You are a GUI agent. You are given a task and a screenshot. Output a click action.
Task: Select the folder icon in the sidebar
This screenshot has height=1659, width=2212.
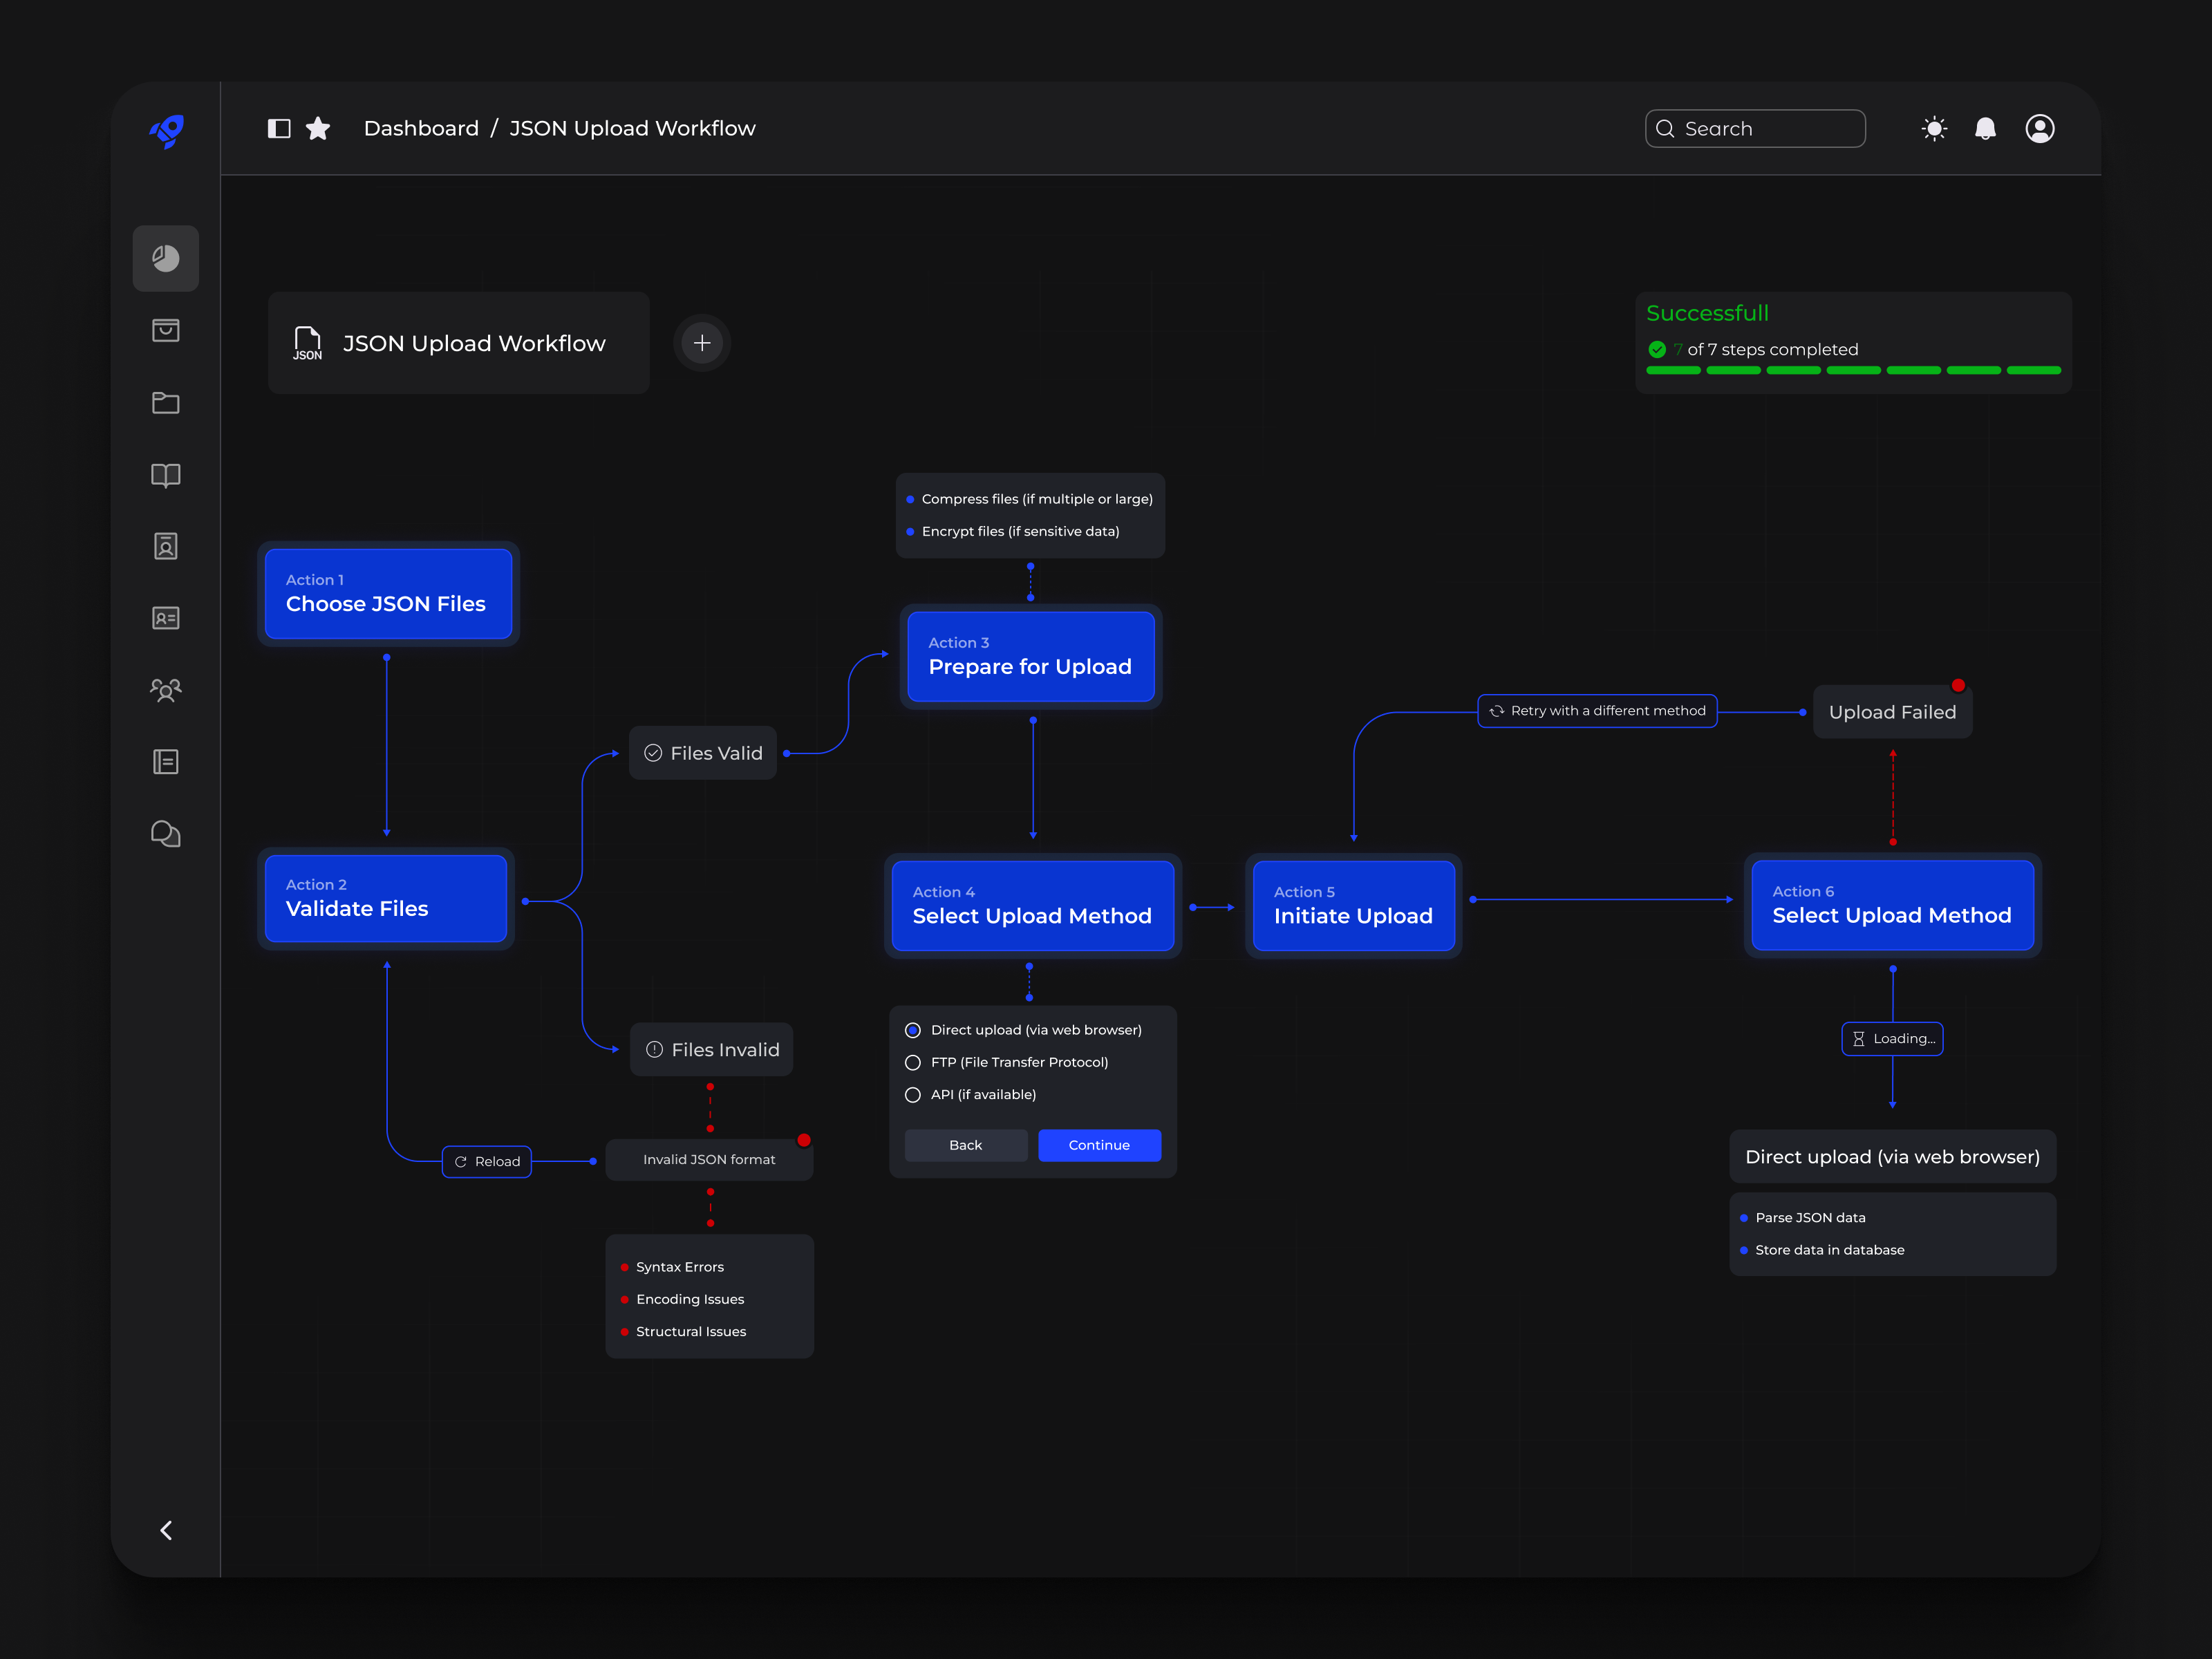point(165,403)
